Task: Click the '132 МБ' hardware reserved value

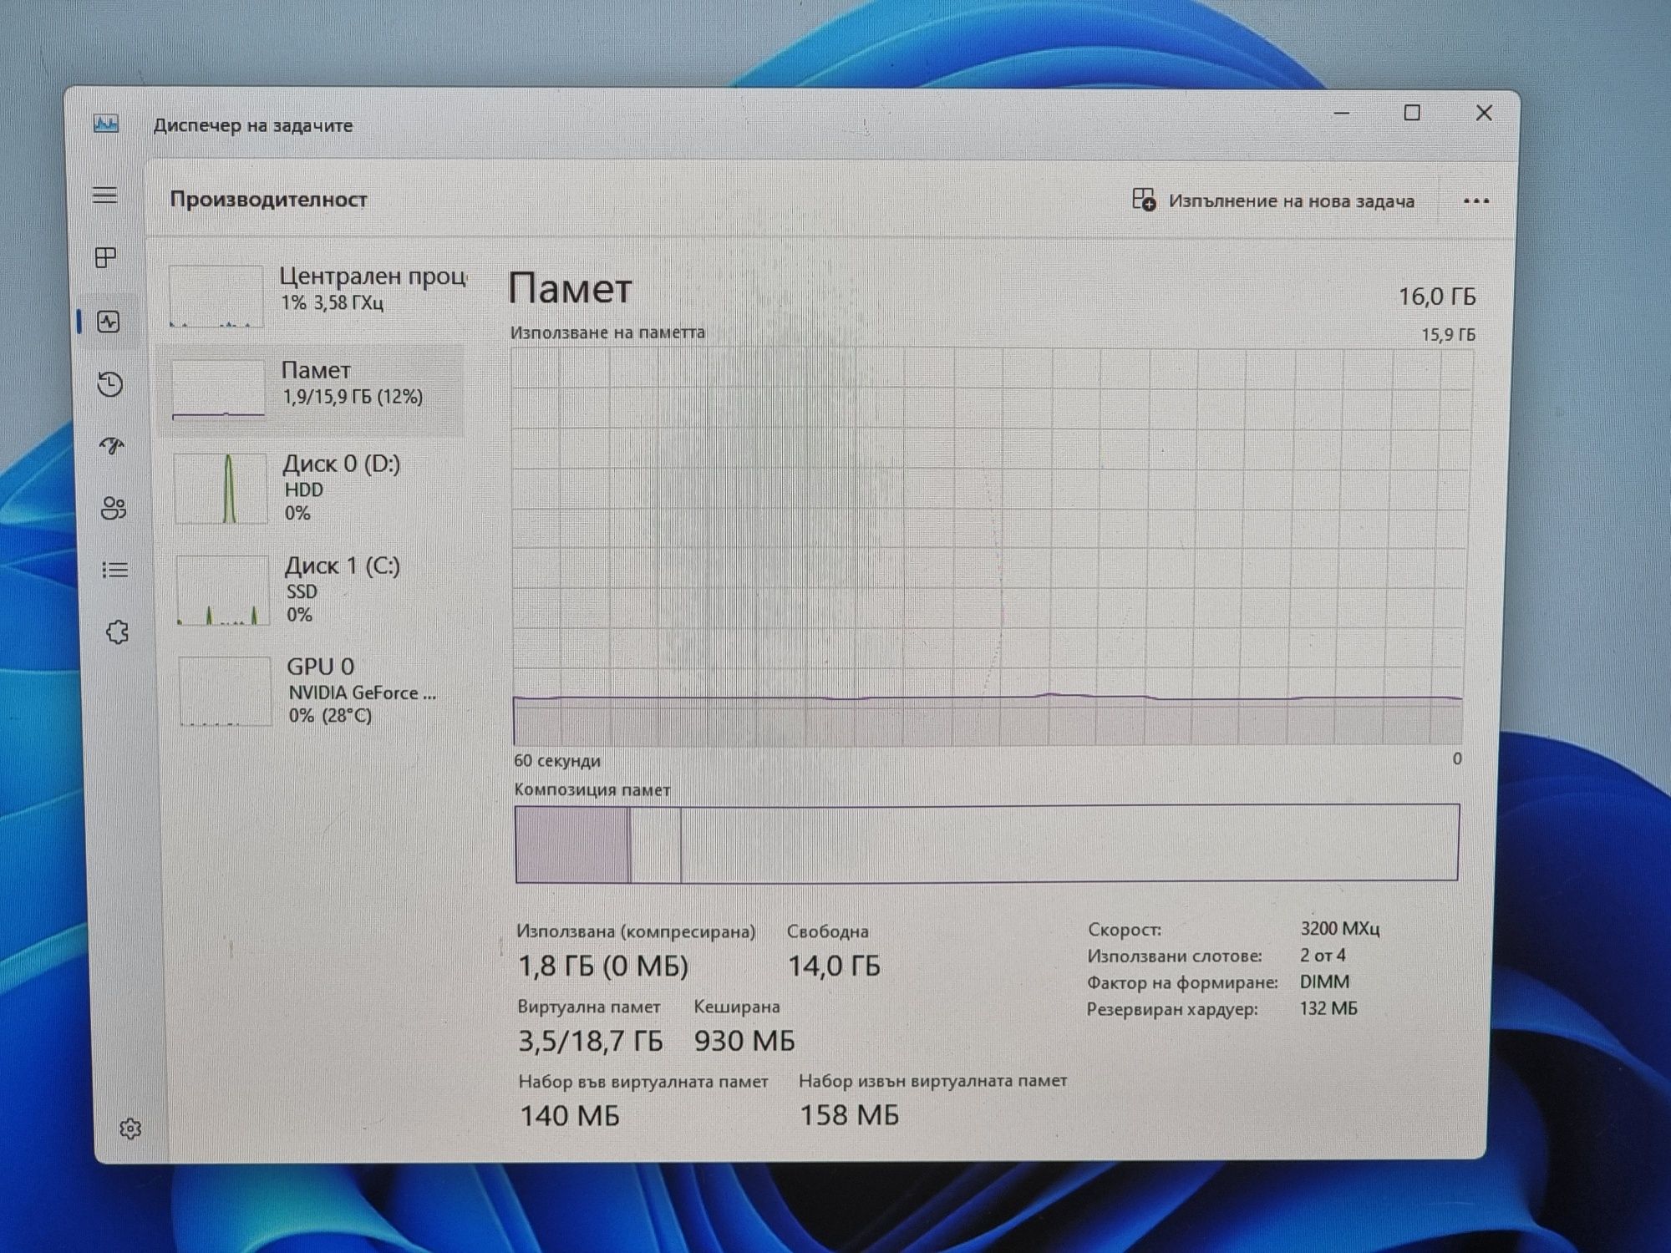Action: [x=1328, y=1009]
